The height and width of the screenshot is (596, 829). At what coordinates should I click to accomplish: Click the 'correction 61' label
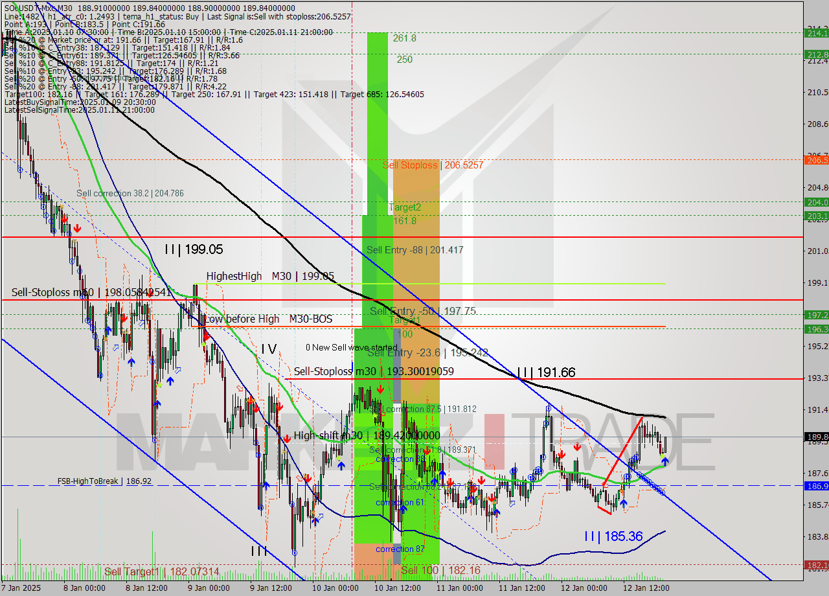coord(400,503)
